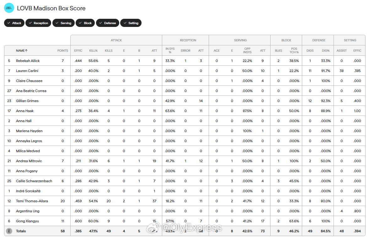Select player Argentina Ung
Screen dimensions: 369x237
tap(28, 211)
